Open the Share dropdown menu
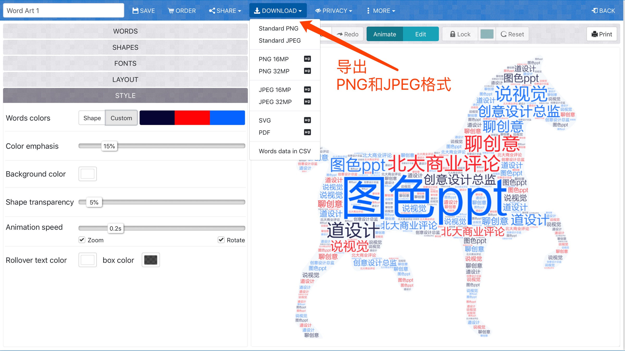625x351 pixels. [225, 11]
